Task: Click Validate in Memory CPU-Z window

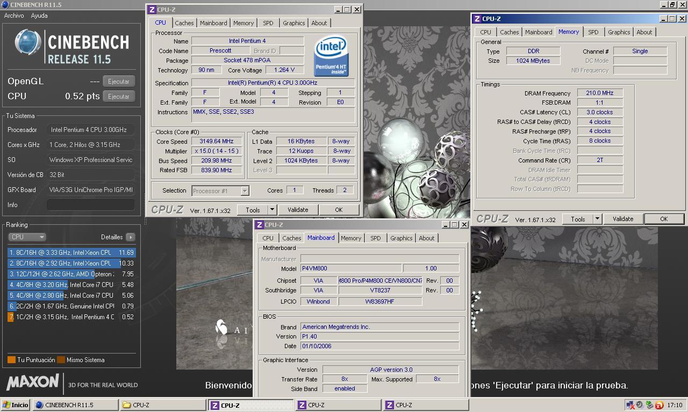Action: [x=623, y=219]
